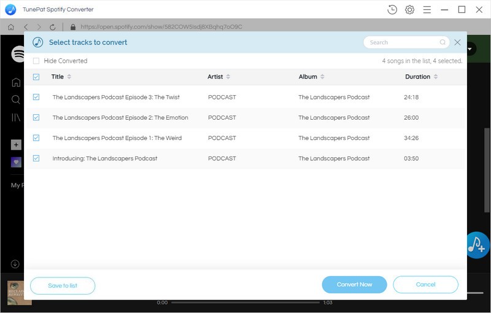Click Save to list button
Screen dimensions: 491x313
pos(63,285)
